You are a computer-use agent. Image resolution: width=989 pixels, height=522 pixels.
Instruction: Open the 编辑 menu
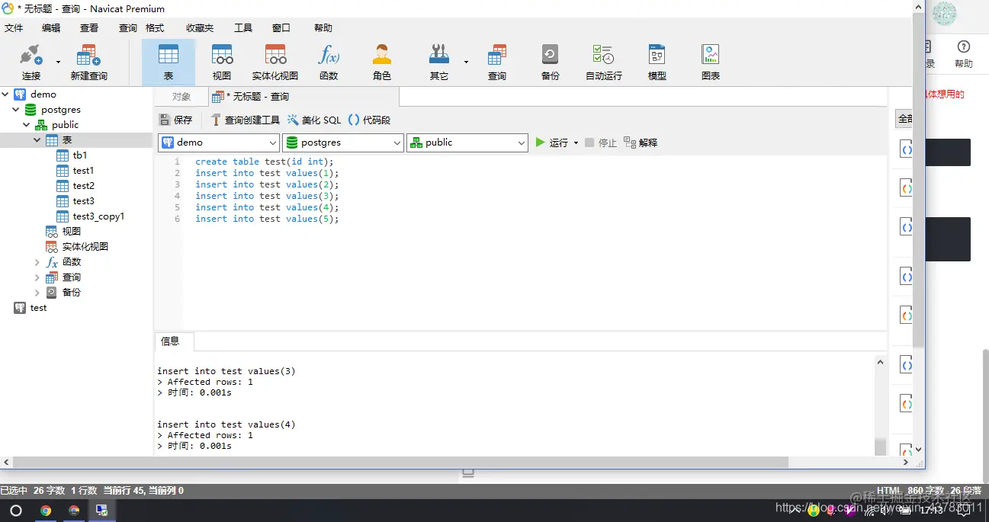click(x=51, y=28)
